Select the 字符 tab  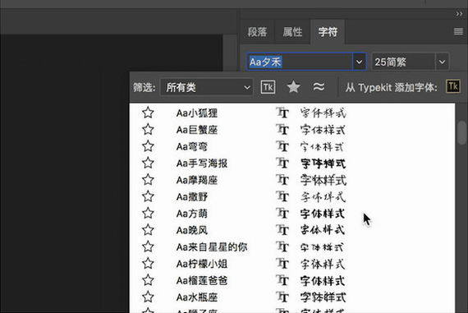tap(328, 32)
